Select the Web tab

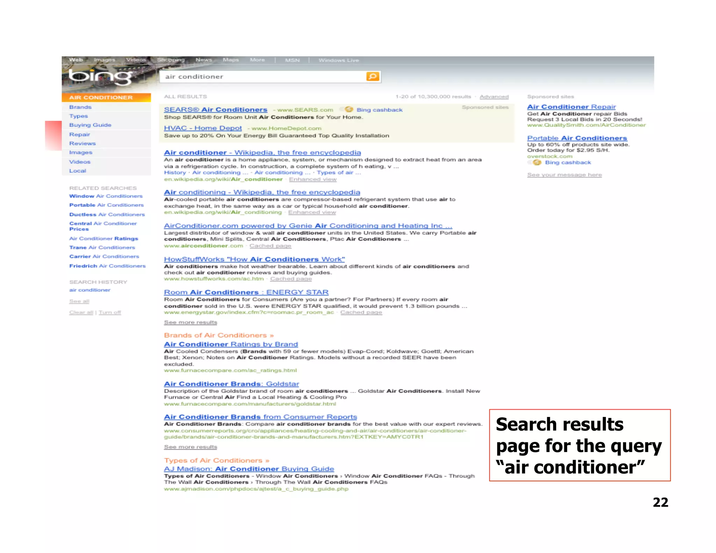tap(76, 60)
